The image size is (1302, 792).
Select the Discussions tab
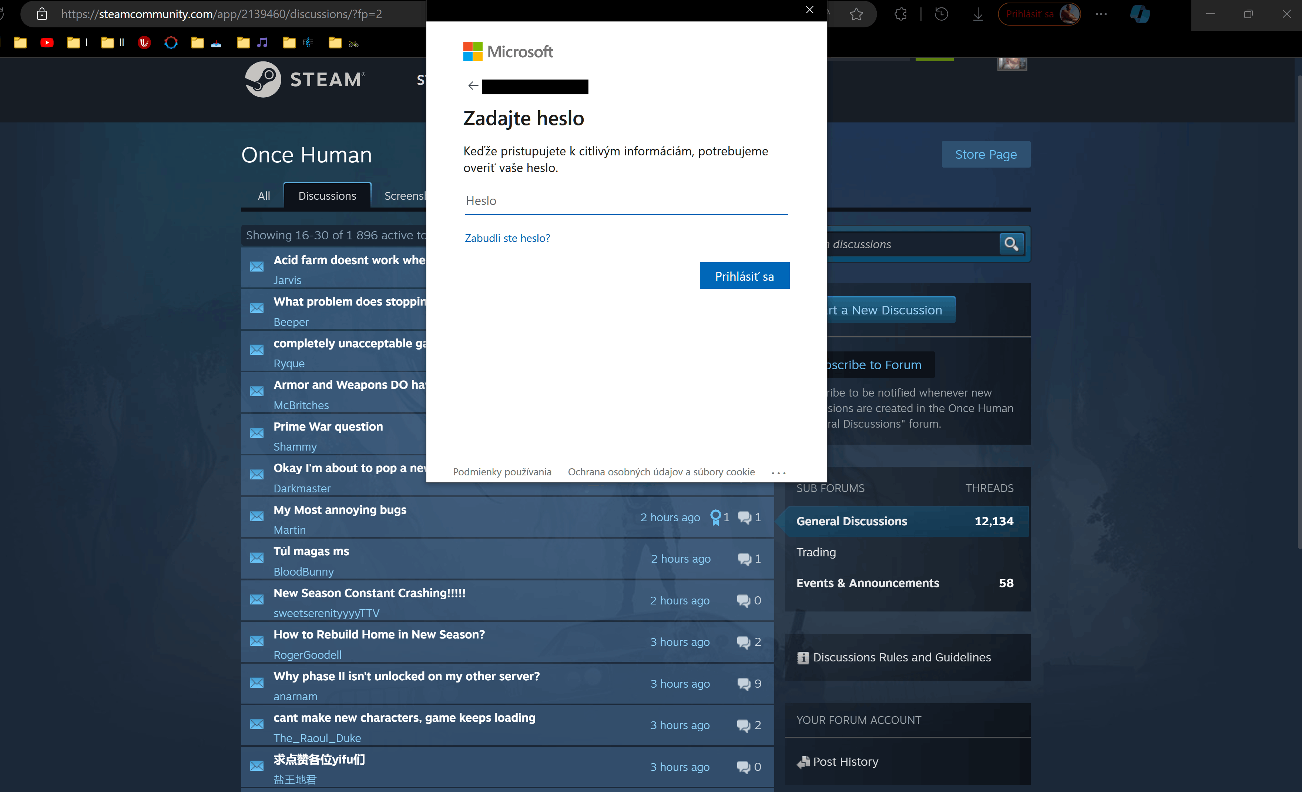(x=327, y=196)
